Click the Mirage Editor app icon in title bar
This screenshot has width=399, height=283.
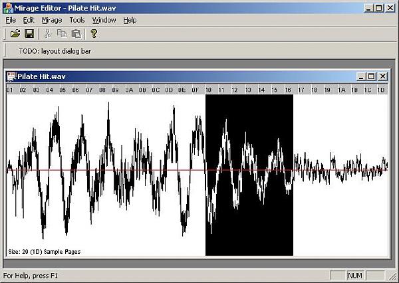click(x=8, y=8)
